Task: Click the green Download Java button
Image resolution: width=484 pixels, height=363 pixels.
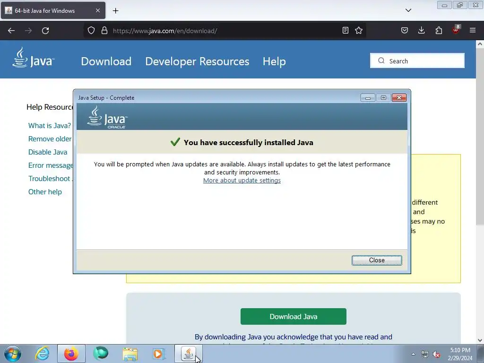Action: pyautogui.click(x=293, y=316)
